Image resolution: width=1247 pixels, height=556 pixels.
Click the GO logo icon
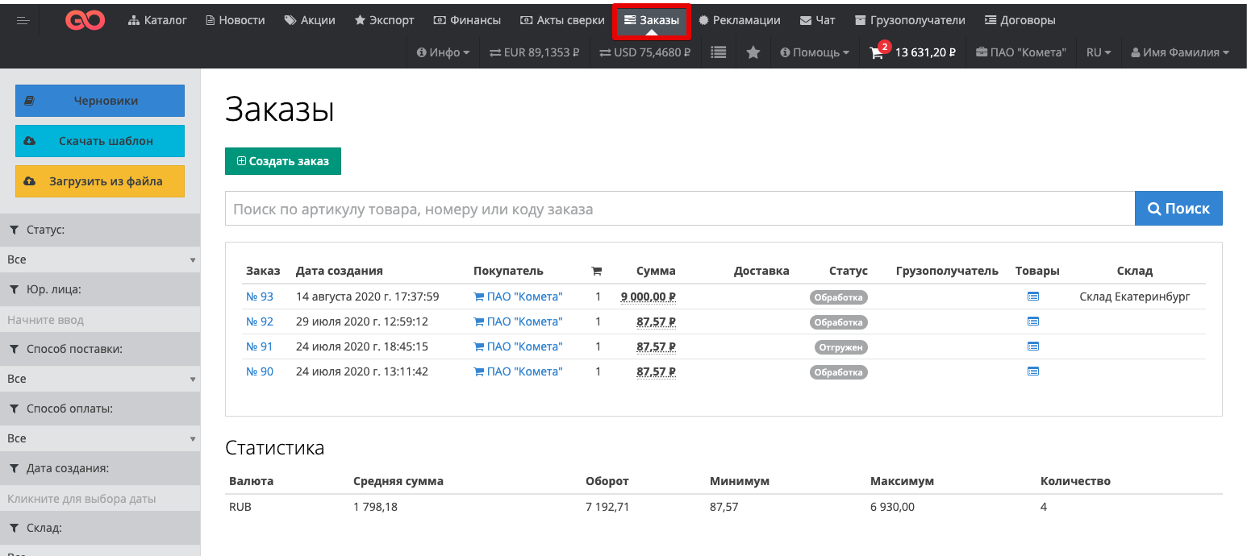pyautogui.click(x=85, y=20)
